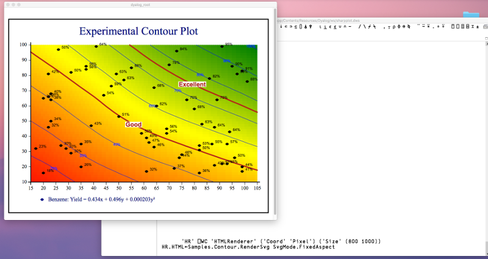The width and height of the screenshot is (488, 259).
Task: Insert the comma (catenate) glyph
Action: (384, 27)
